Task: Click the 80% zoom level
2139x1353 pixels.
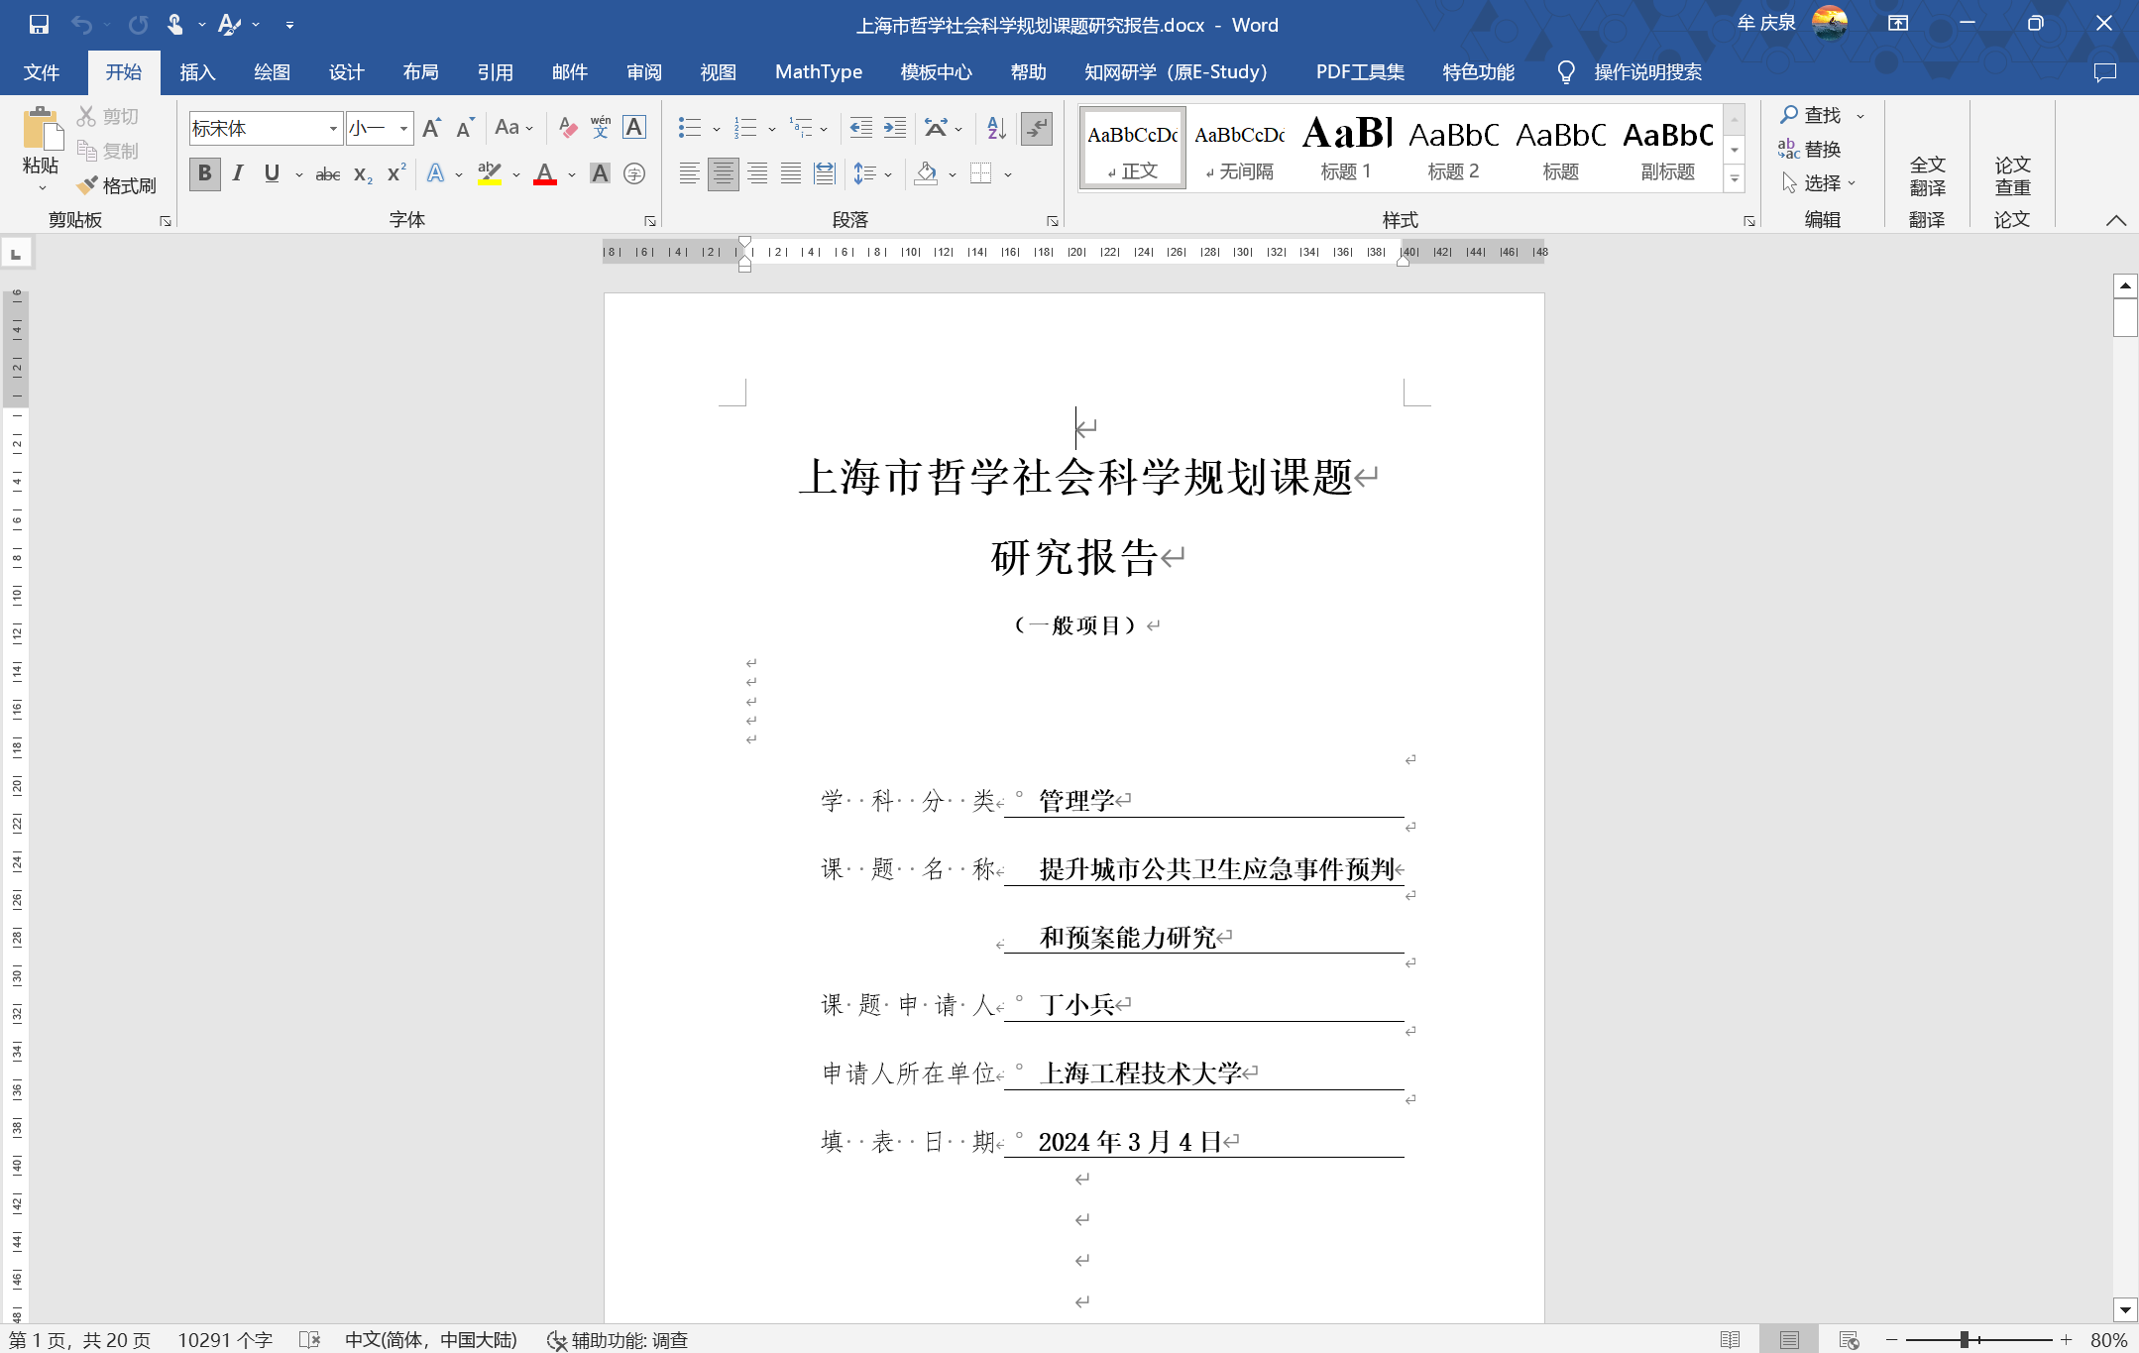Action: (2108, 1339)
